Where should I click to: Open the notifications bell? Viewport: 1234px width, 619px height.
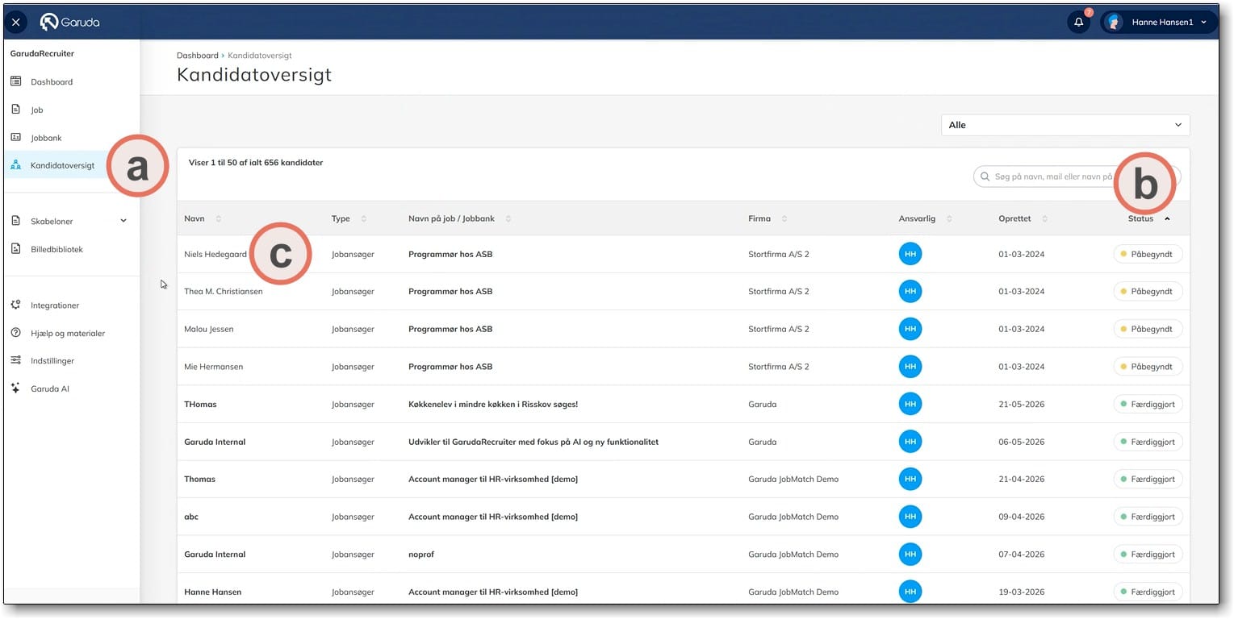point(1078,23)
